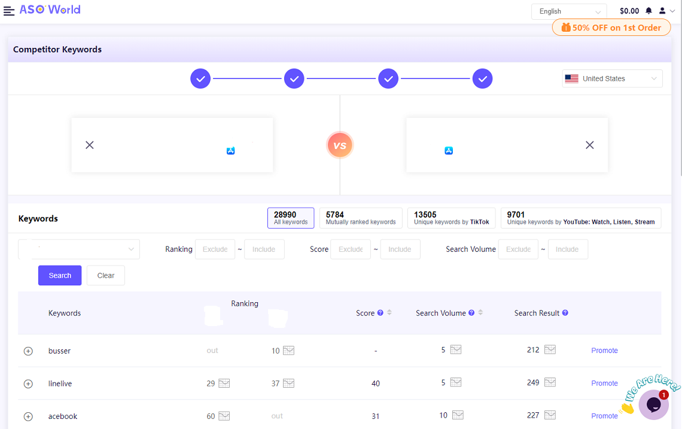The height and width of the screenshot is (429, 682).
Task: Click the Competitor Keywords page title
Action: [x=57, y=50]
